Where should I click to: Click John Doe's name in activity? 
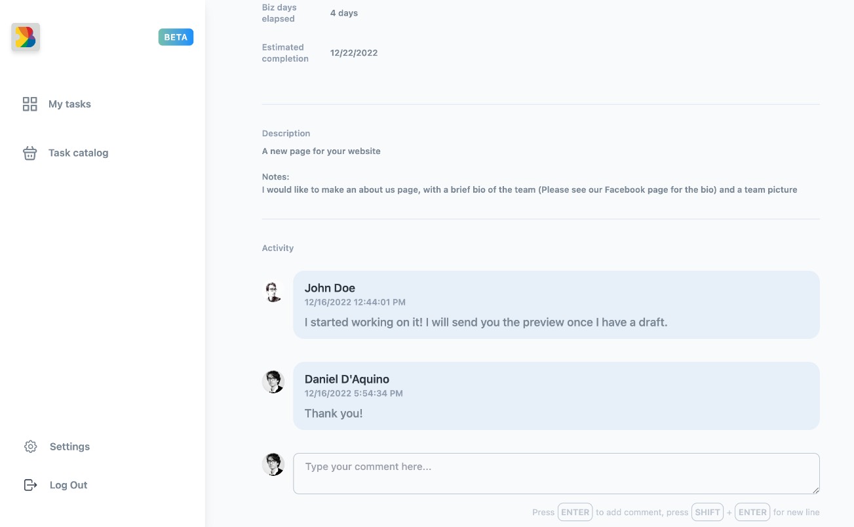click(330, 288)
